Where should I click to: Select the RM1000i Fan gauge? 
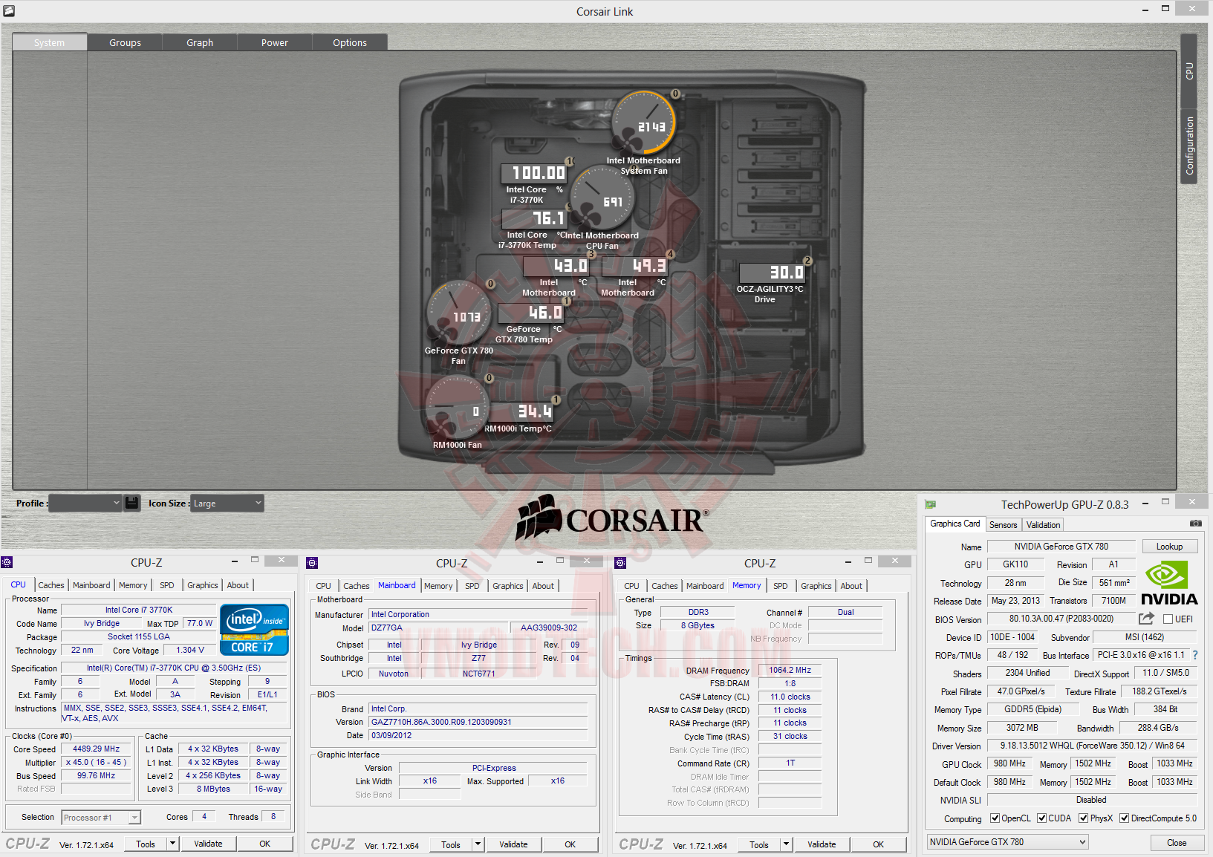(458, 408)
